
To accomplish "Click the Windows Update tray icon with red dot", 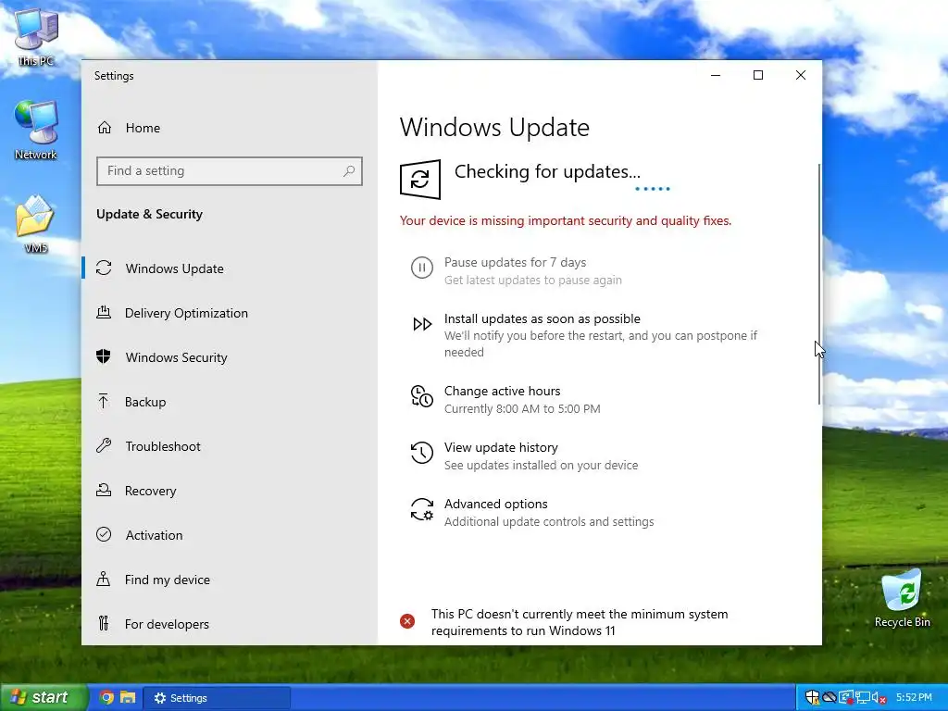I will [846, 698].
